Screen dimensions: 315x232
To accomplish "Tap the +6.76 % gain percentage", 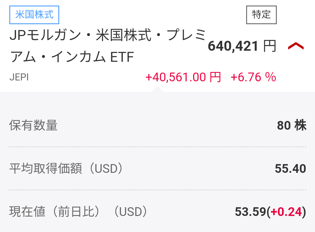I will 253,77.
